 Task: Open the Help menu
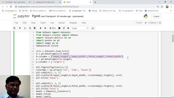click(84, 23)
